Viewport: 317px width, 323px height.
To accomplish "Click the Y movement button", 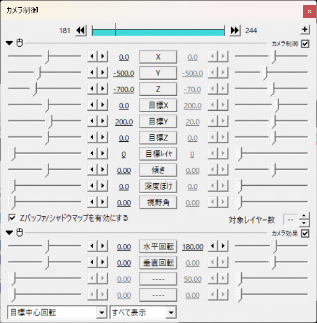I will tap(158, 73).
